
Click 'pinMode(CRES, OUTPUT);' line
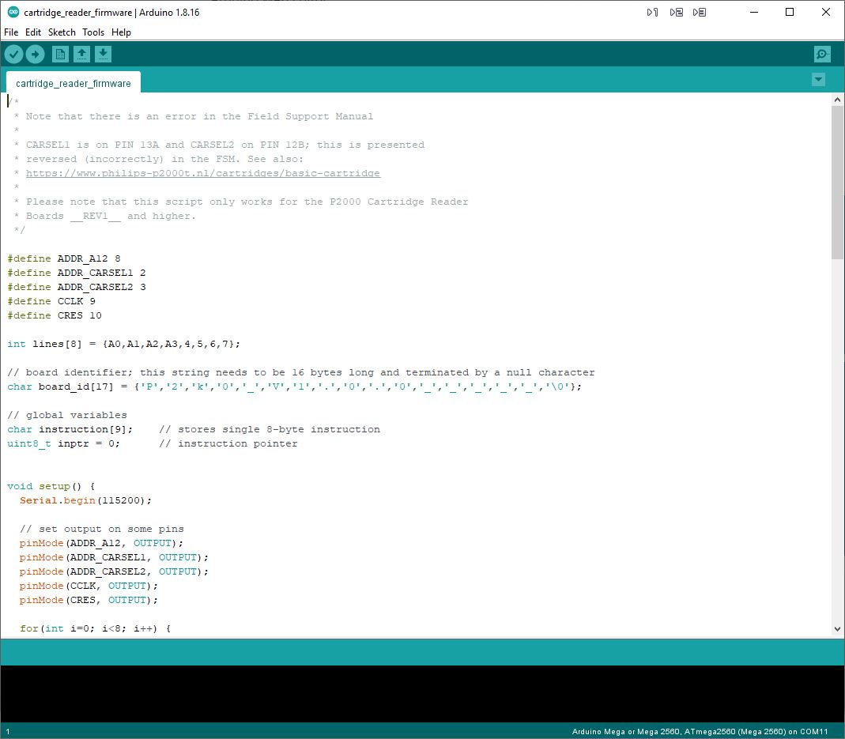pos(89,600)
